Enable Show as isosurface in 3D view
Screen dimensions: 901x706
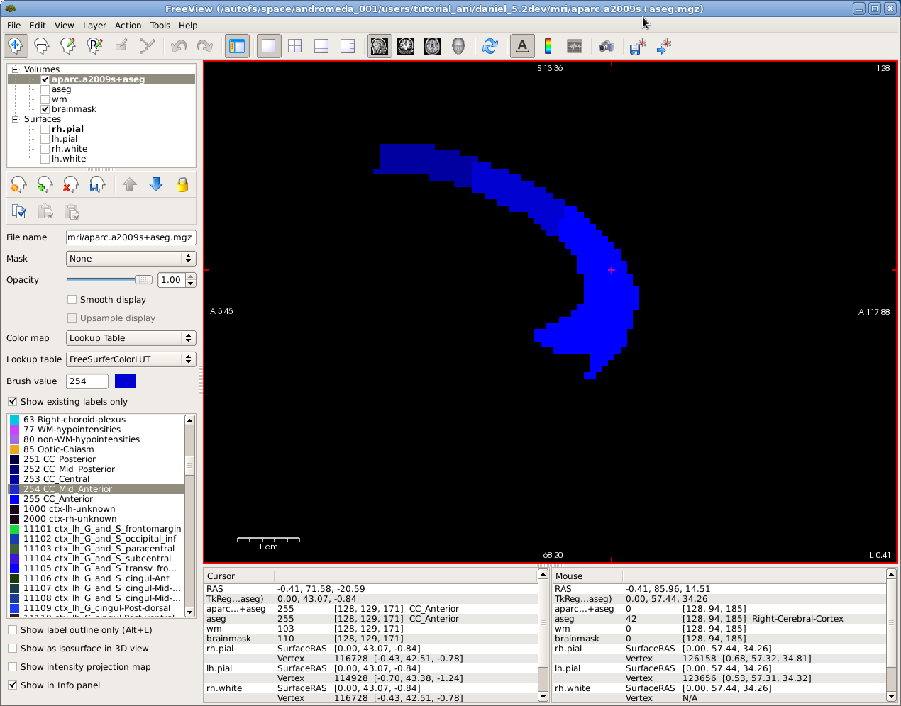coord(12,649)
